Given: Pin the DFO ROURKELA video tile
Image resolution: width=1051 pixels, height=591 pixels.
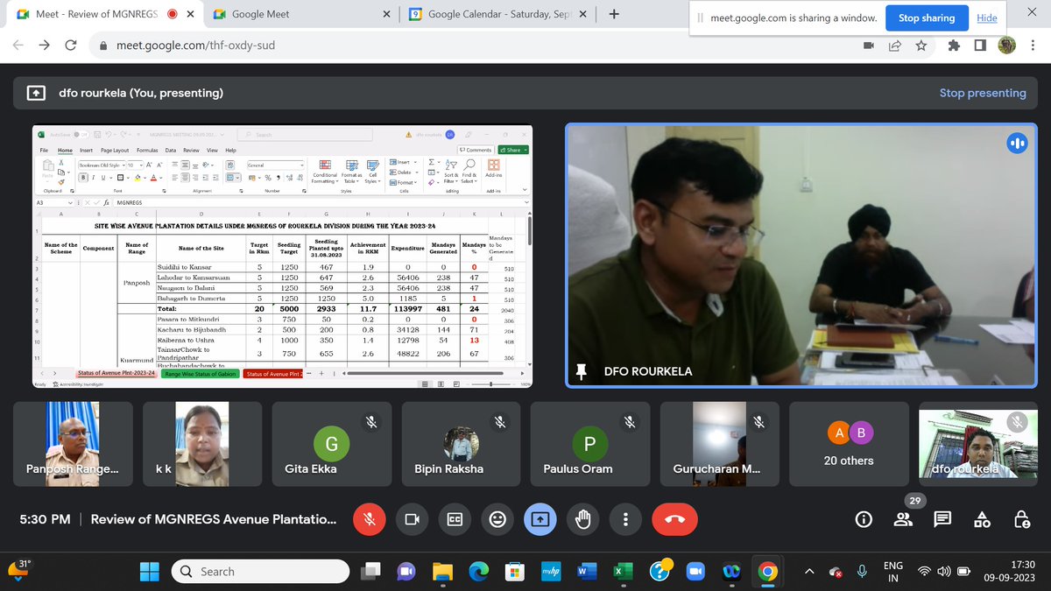Looking at the screenshot, I should pos(582,370).
